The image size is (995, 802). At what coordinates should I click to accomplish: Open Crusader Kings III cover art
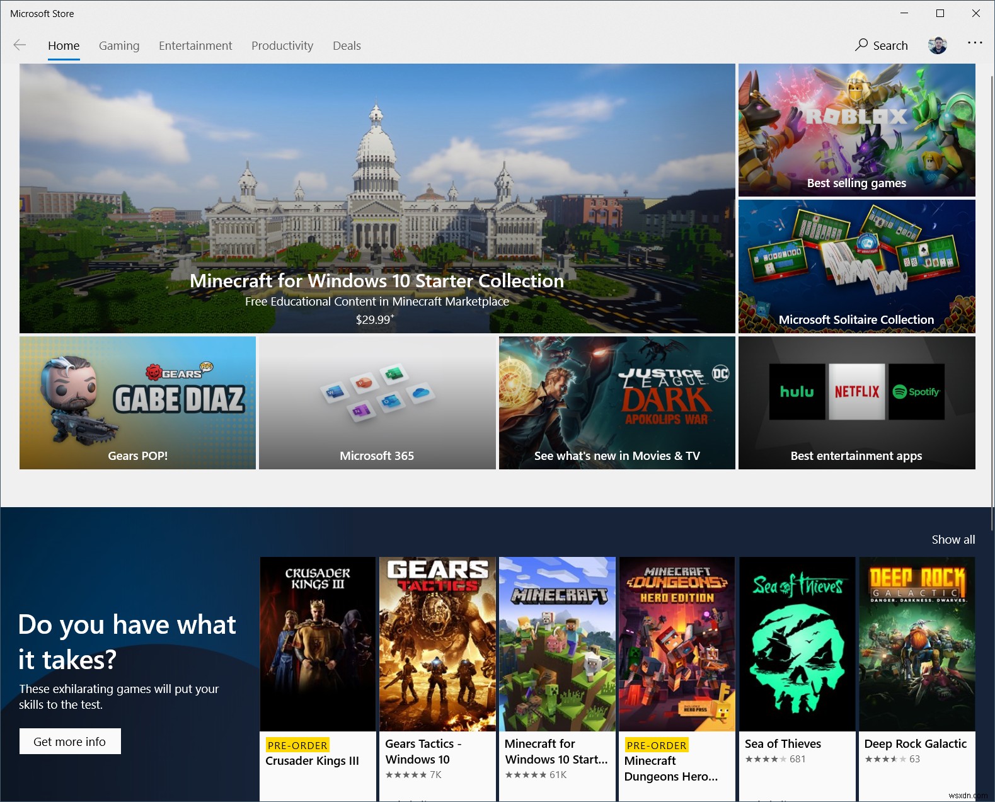(318, 644)
